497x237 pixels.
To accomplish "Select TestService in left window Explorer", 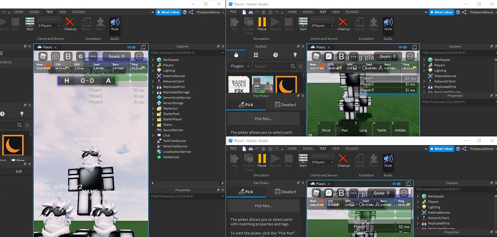I will click(x=170, y=157).
